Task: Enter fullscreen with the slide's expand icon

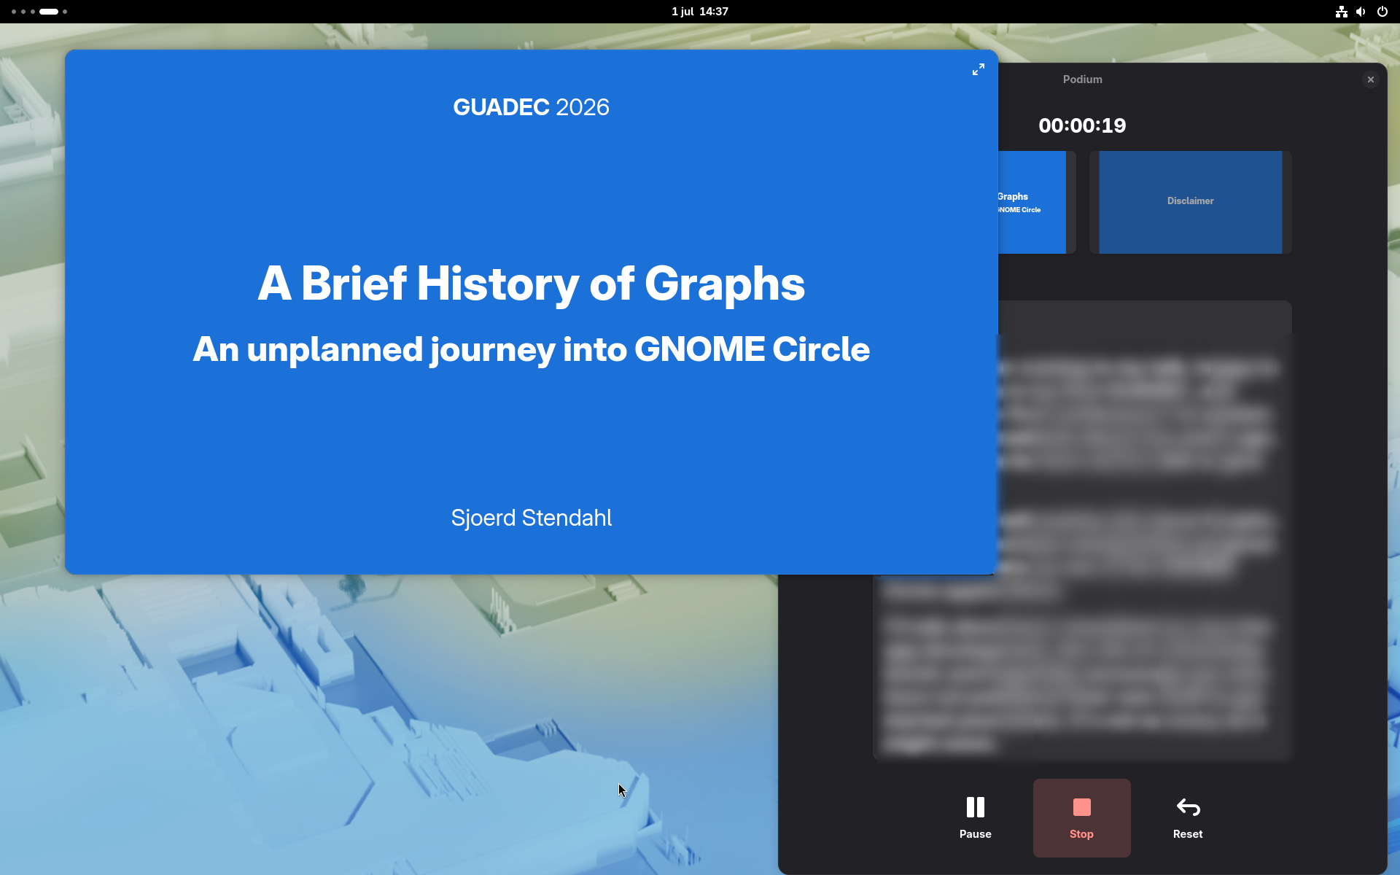Action: tap(978, 69)
